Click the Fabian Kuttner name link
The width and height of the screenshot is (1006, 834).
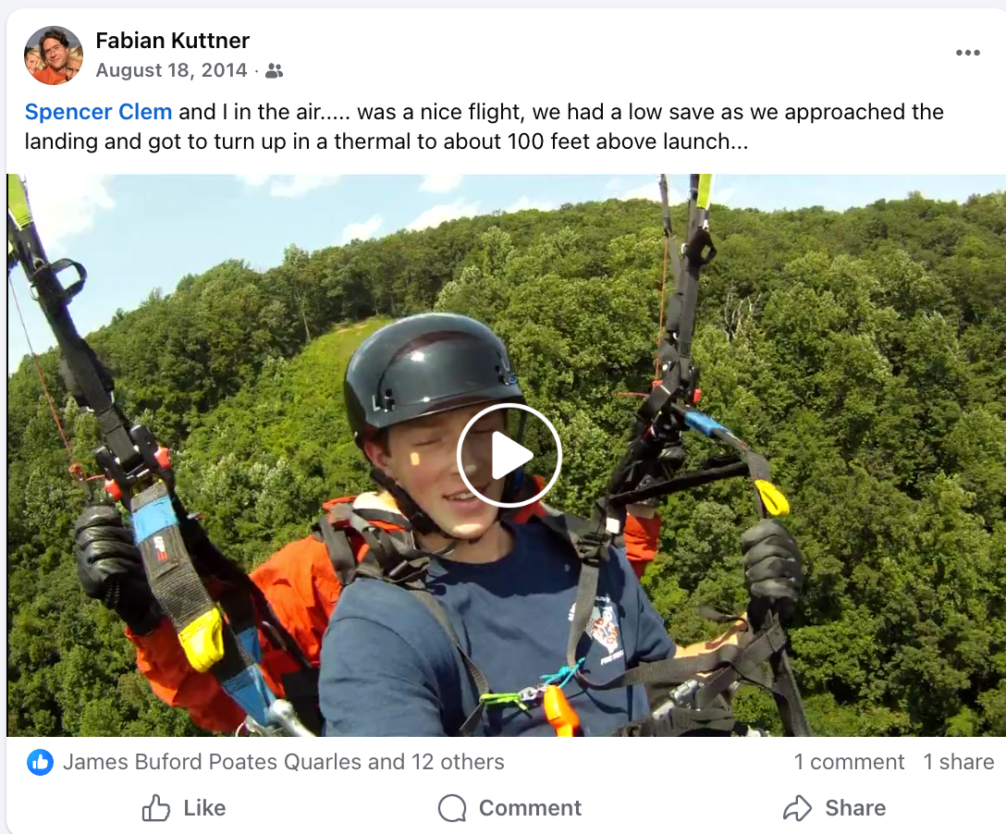[173, 41]
